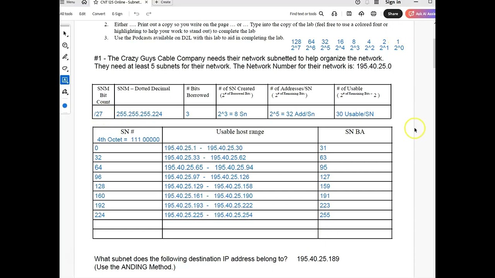Select the arrow selection tool
495x278 pixels.
pos(65,34)
